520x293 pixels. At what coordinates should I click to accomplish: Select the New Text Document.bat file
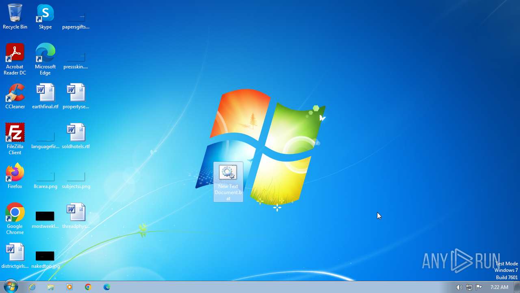[x=228, y=182]
